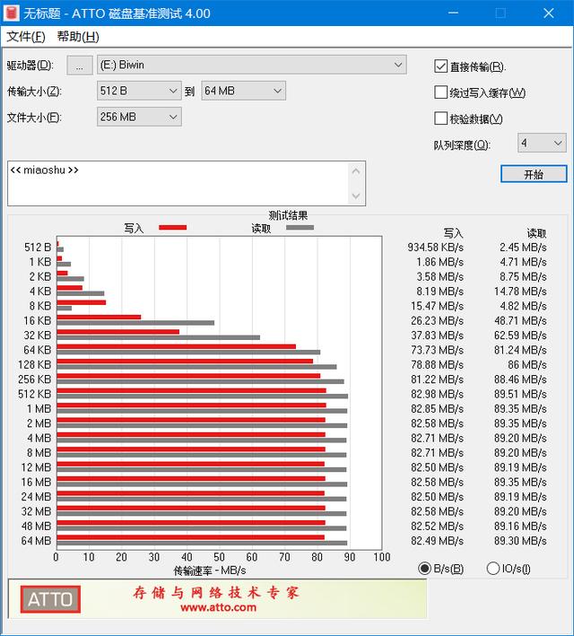Select the B/s(B) radio button
Image resolution: width=574 pixels, height=636 pixels.
tap(424, 568)
